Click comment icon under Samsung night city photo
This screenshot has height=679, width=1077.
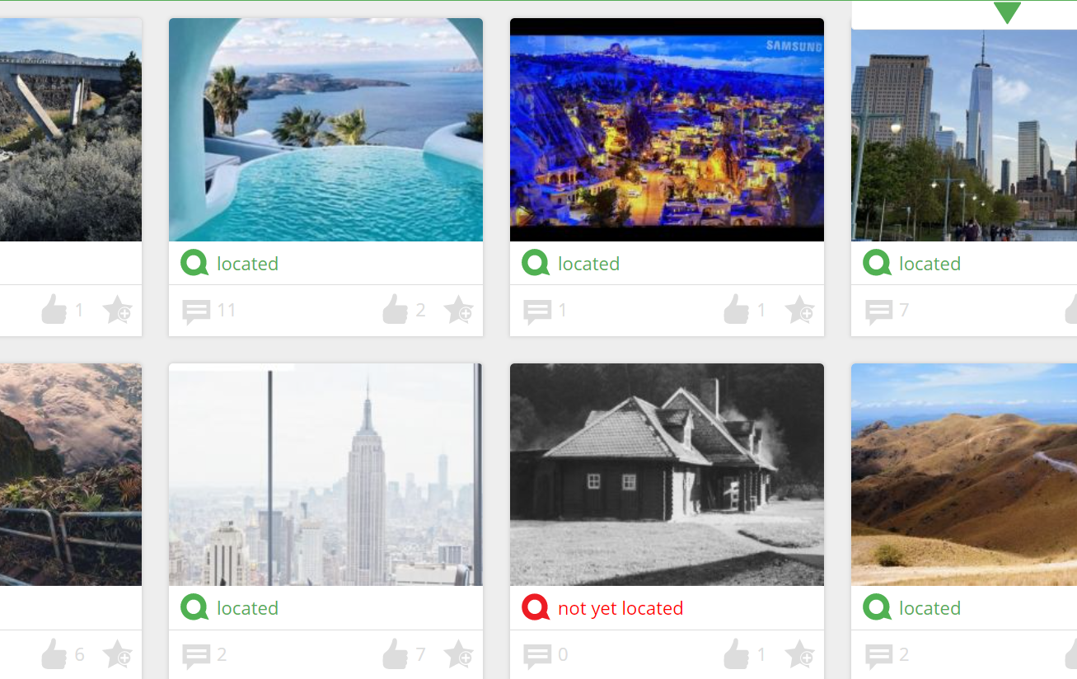537,311
